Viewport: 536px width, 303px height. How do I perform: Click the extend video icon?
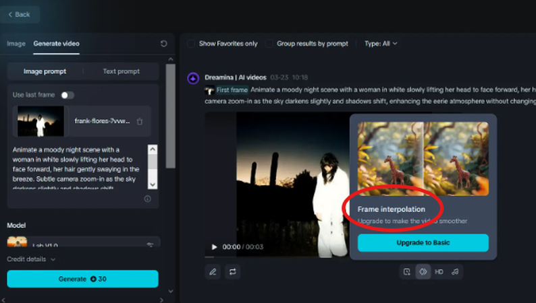click(x=407, y=271)
